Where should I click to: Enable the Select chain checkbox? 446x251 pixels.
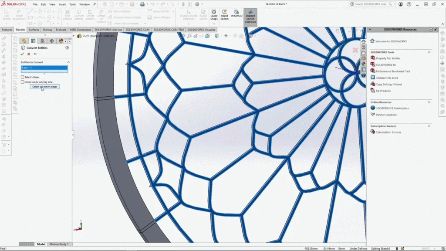[x=23, y=77]
